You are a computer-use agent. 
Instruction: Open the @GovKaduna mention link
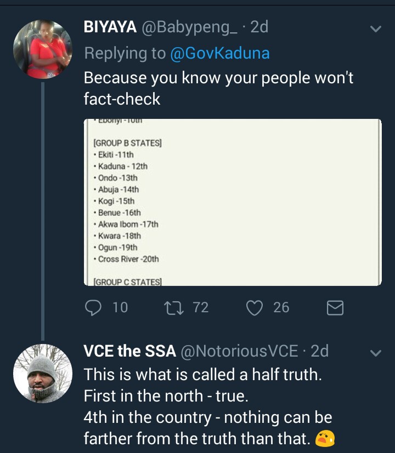pos(220,53)
